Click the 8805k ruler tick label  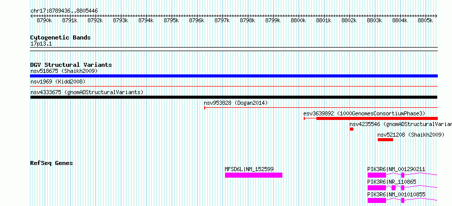(425, 20)
